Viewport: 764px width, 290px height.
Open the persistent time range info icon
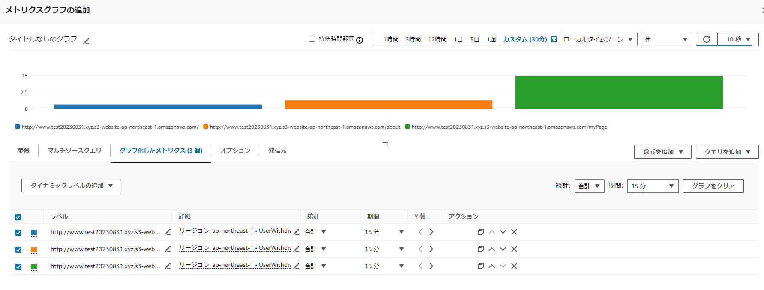[360, 40]
